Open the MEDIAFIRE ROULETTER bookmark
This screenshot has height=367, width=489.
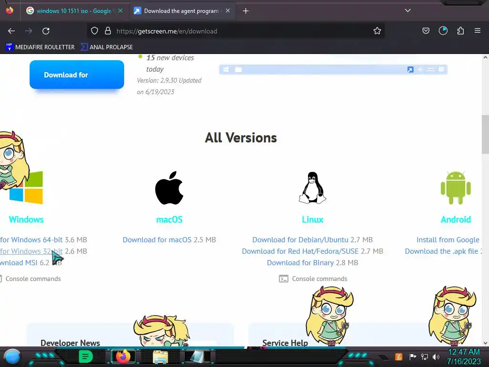pyautogui.click(x=40, y=47)
